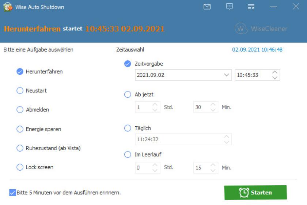Screen dimensions: 307x205
Task: Choose Energie sparen as the task
Action: click(x=39, y=129)
